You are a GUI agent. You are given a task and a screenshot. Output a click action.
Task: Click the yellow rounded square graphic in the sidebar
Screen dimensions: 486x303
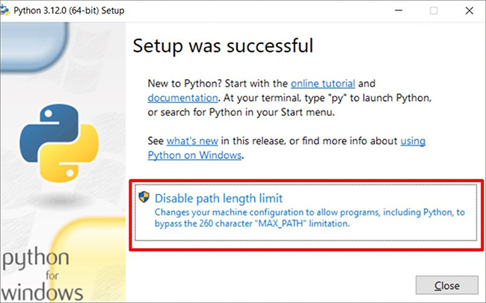coord(88,260)
